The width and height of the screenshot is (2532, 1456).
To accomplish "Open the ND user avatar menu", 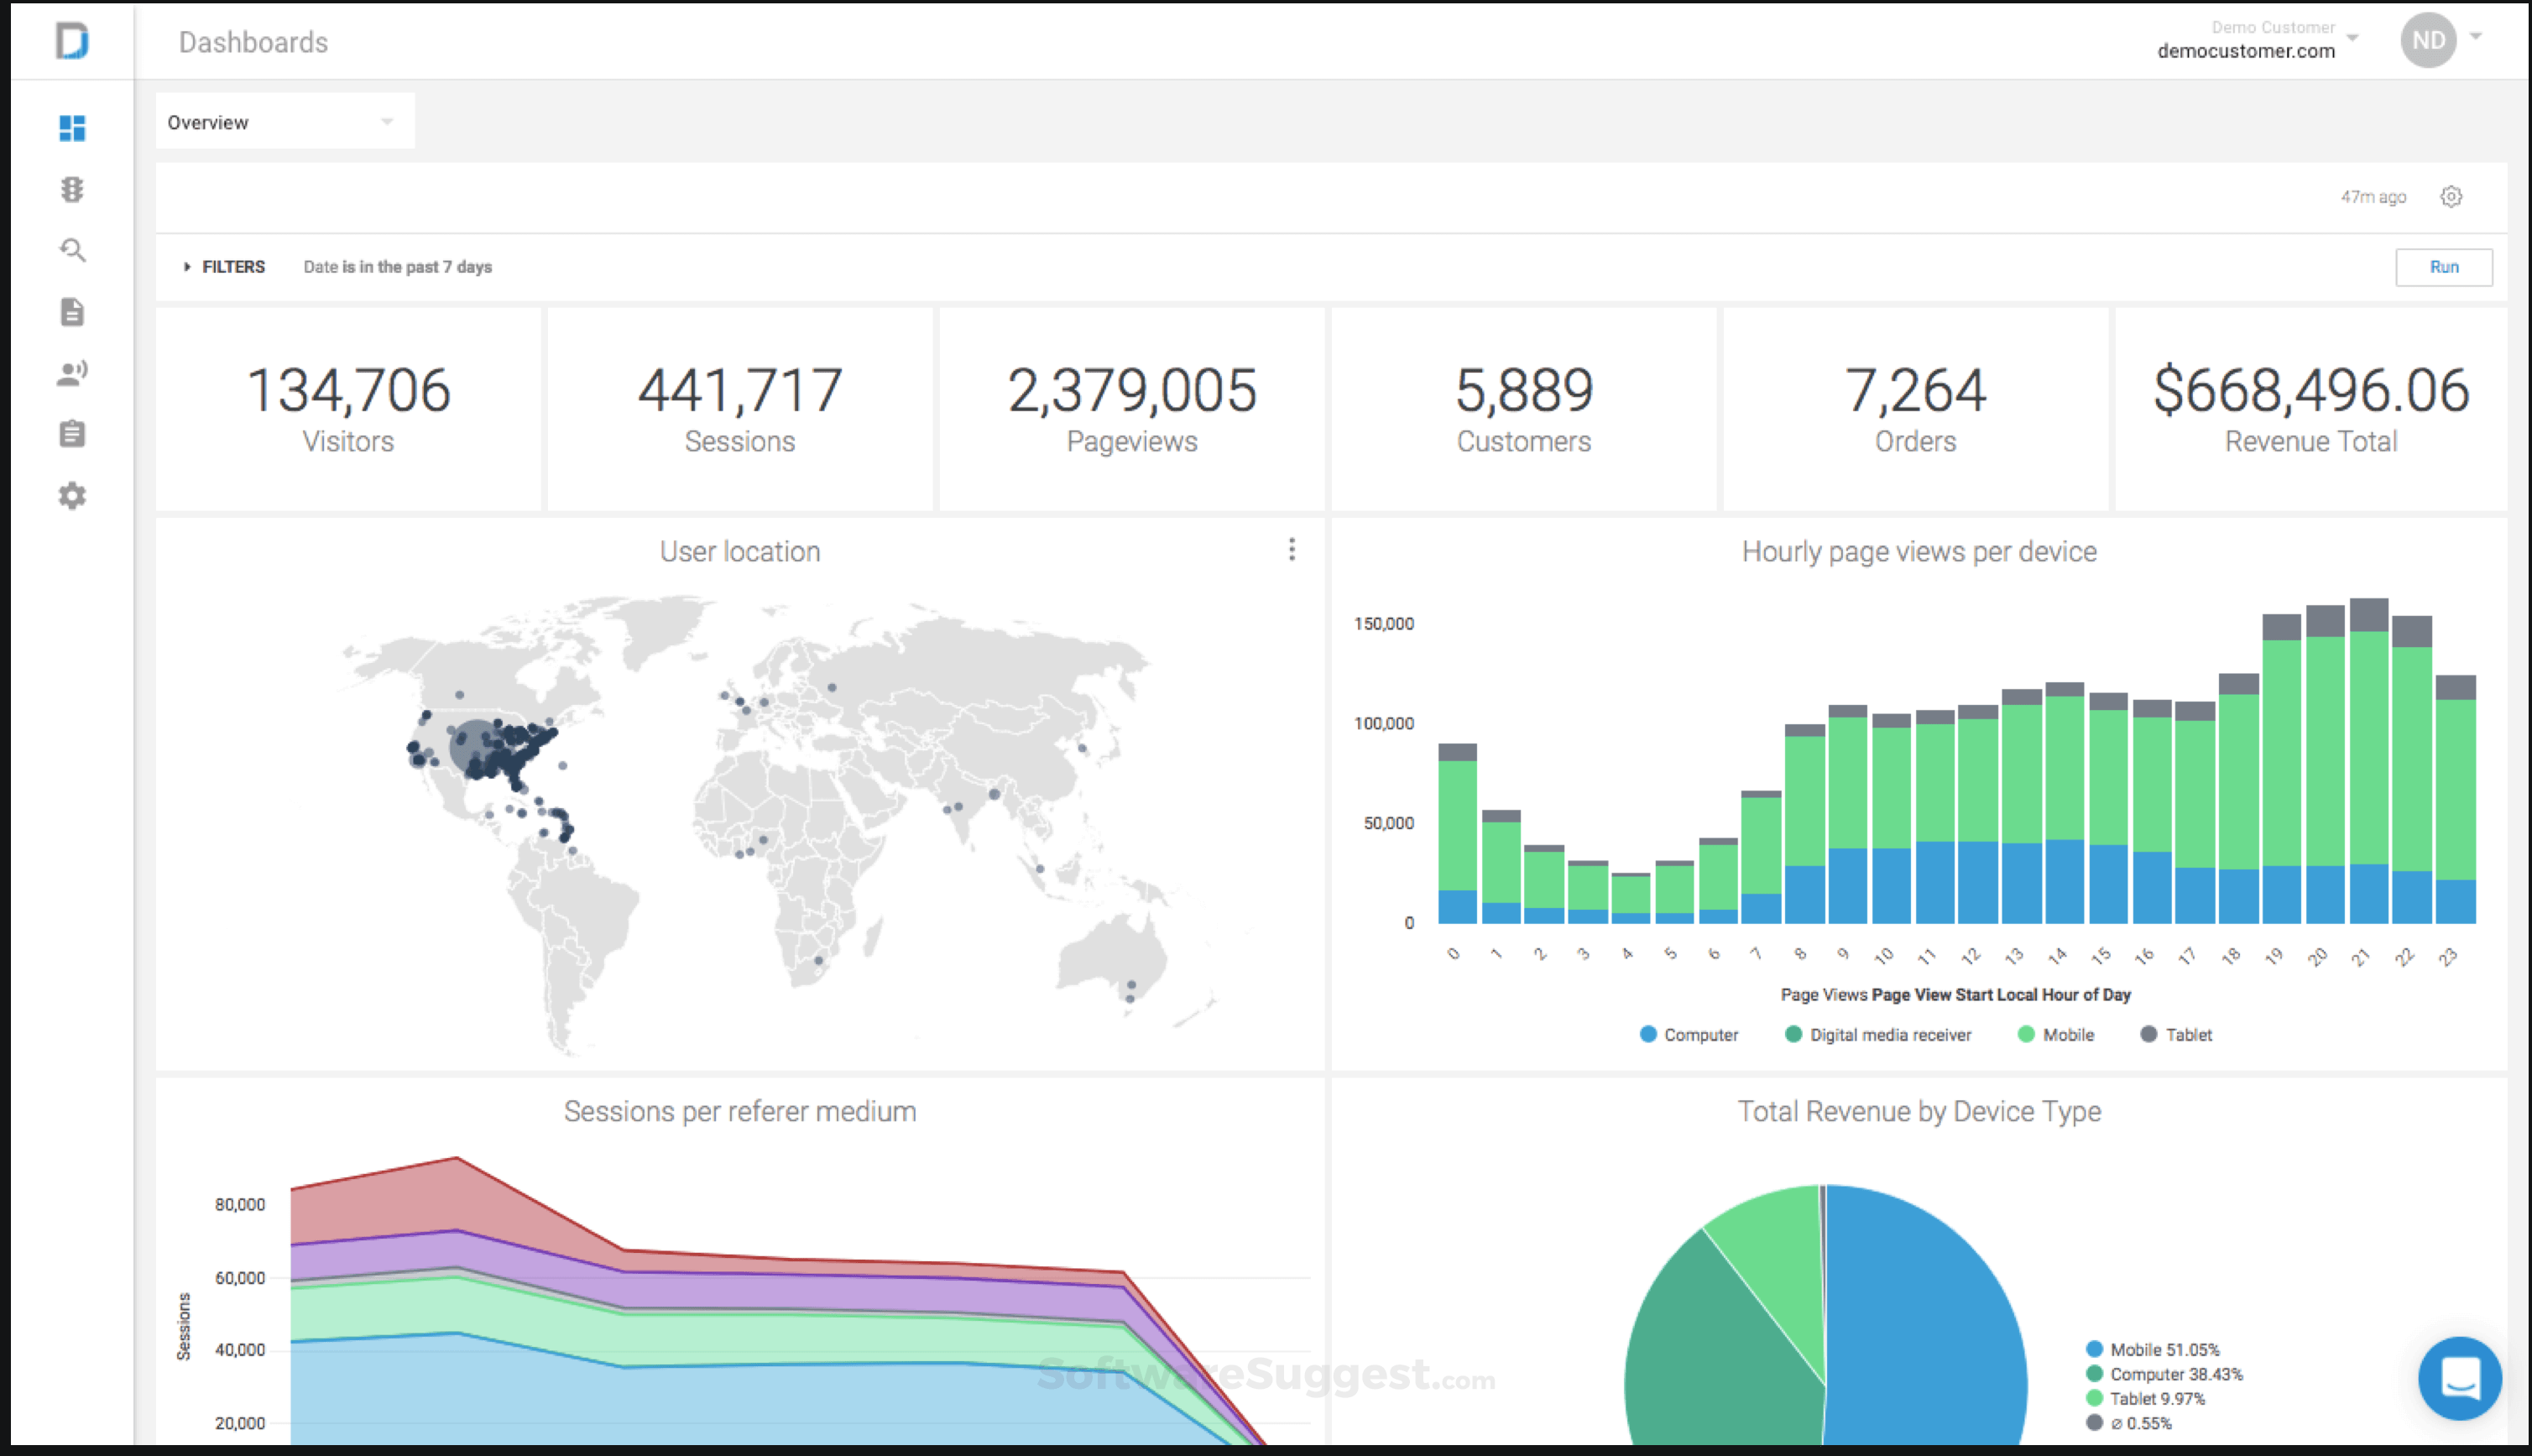I will point(2430,40).
